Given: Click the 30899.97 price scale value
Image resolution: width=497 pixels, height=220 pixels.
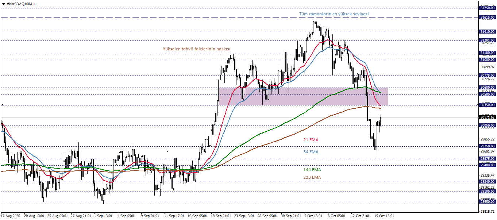Looking at the screenshot, I should click(488, 67).
